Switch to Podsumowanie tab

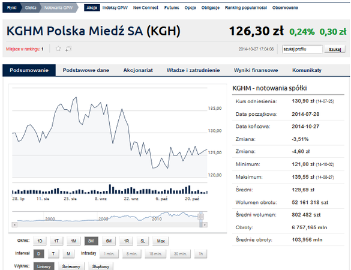pyautogui.click(x=29, y=70)
